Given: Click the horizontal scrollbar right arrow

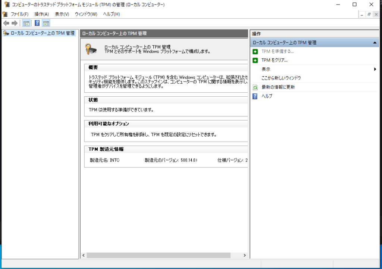Looking at the screenshot, I should [245, 256].
